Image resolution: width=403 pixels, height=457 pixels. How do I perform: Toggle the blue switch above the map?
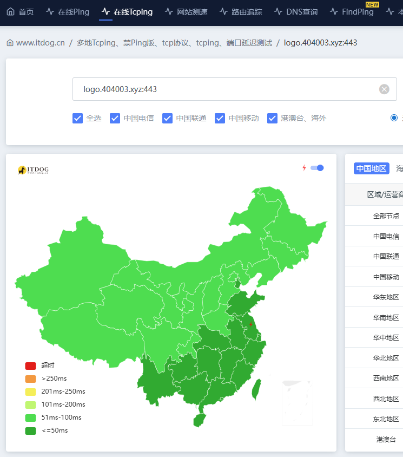(x=318, y=168)
